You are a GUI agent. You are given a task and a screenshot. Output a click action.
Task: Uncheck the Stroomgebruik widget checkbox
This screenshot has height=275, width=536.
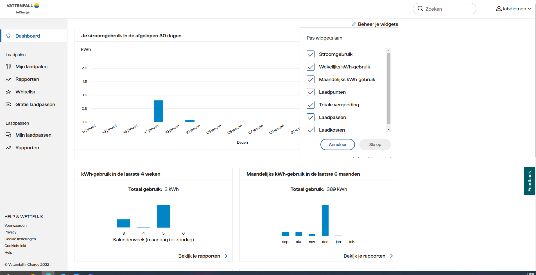coord(311,54)
